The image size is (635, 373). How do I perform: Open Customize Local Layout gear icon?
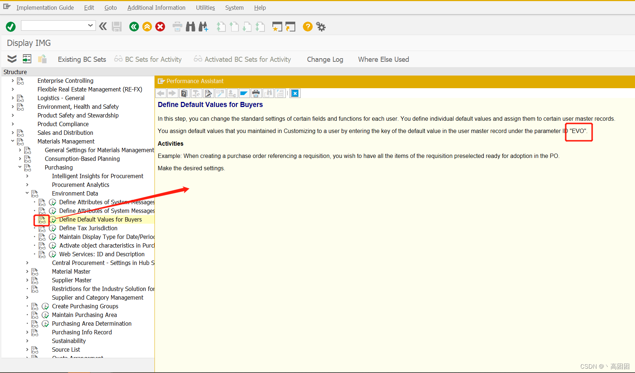point(321,26)
